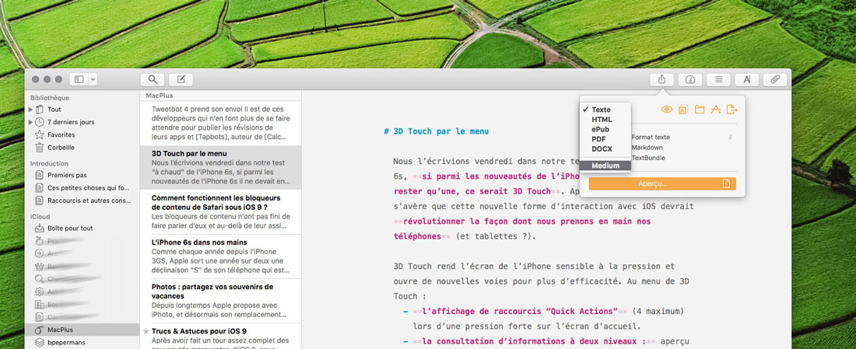Open the view layout dropdown arrow
The height and width of the screenshot is (349, 856).
pyautogui.click(x=93, y=79)
